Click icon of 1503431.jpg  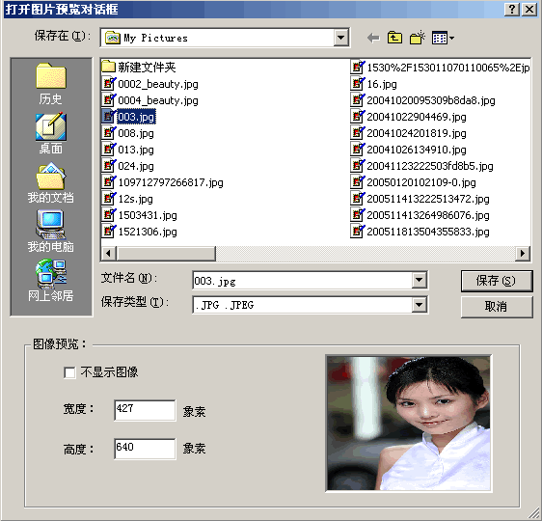coord(109,214)
